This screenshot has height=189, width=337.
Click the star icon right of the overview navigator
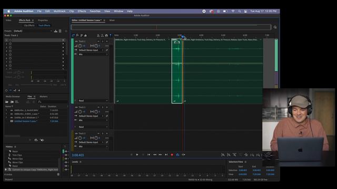275,27
